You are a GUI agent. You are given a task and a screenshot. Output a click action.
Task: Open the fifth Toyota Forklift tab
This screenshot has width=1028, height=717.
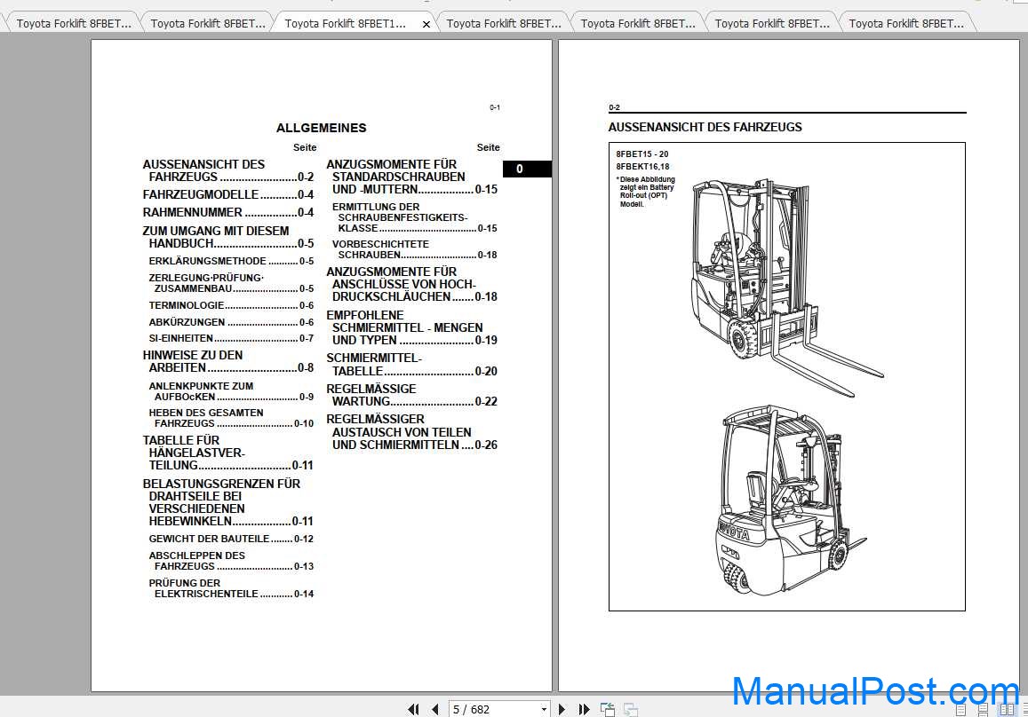pos(638,24)
